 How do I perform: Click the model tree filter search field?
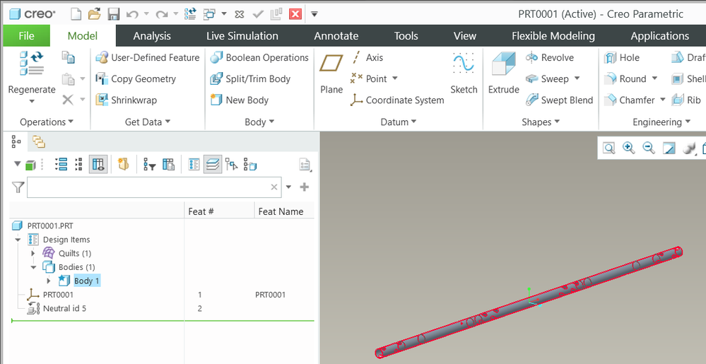click(148, 187)
